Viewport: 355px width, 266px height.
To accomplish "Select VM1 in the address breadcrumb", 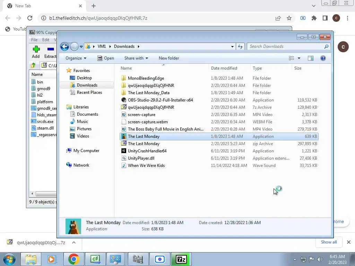I will pos(102,46).
